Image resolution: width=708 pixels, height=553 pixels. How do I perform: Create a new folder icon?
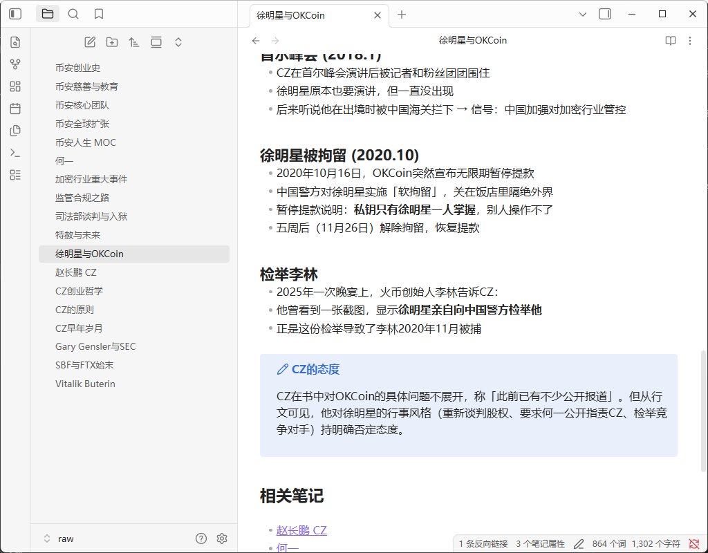click(112, 42)
